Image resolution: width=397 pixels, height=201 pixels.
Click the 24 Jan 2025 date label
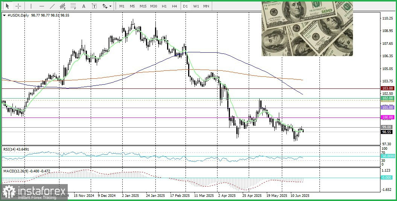point(155,196)
